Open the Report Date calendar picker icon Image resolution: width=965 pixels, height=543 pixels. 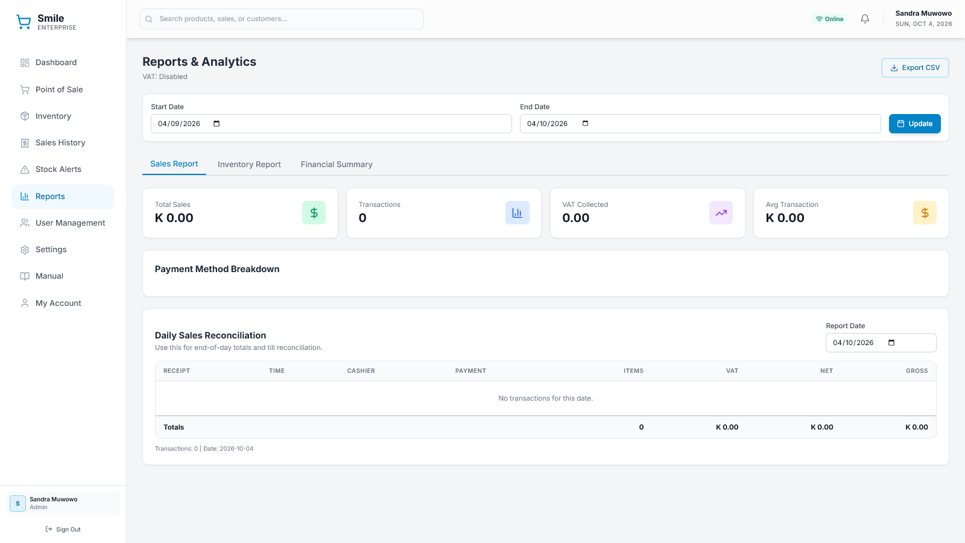891,343
